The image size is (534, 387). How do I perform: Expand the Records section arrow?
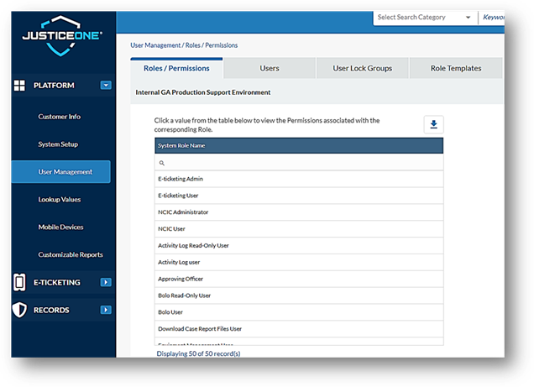coord(106,310)
